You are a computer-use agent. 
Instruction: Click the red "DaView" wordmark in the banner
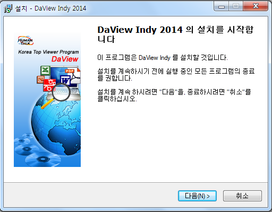coord(65,59)
